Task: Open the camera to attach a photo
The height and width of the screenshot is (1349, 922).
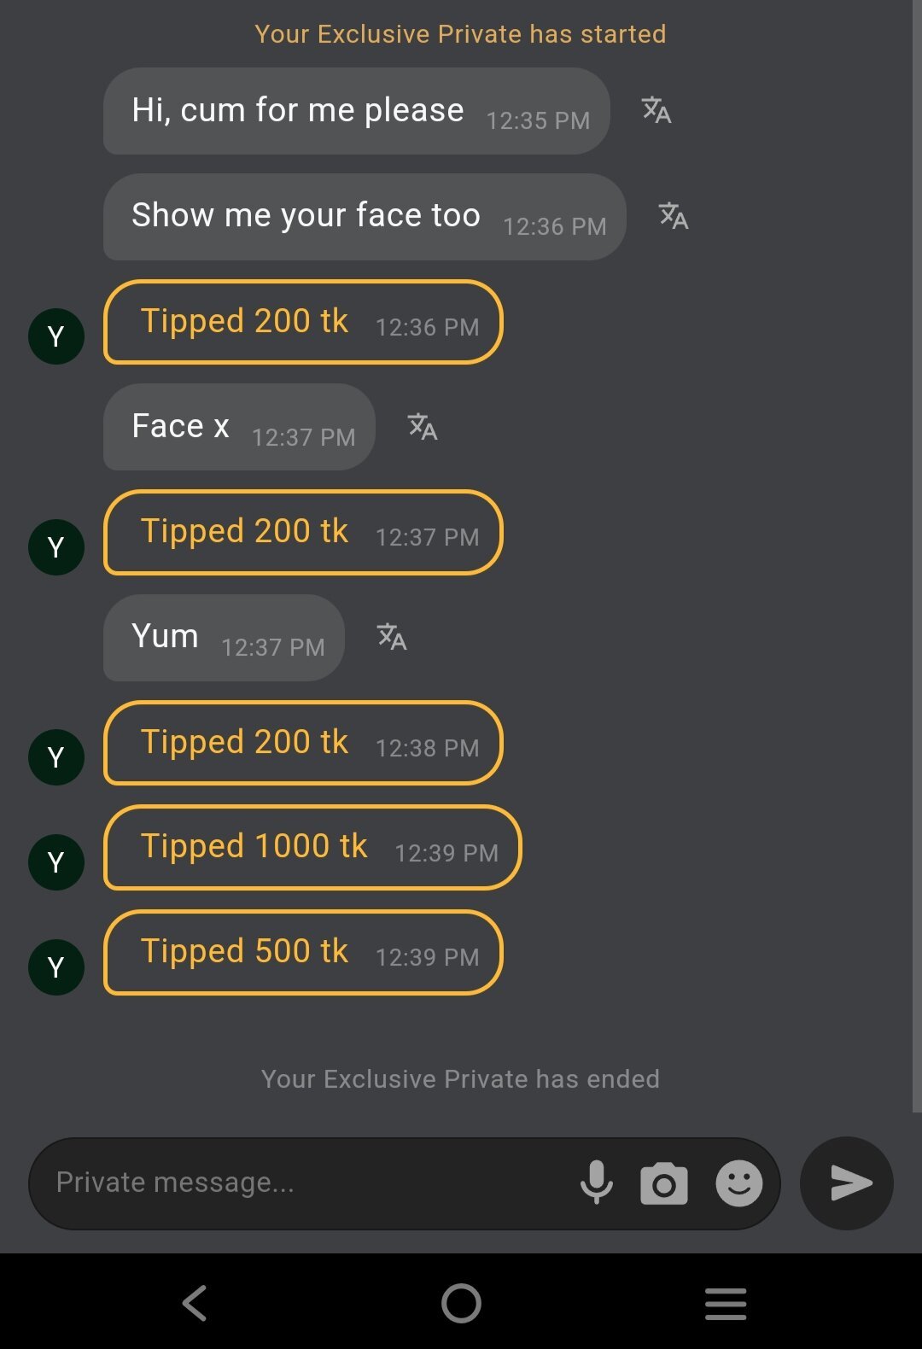Action: click(x=664, y=1183)
